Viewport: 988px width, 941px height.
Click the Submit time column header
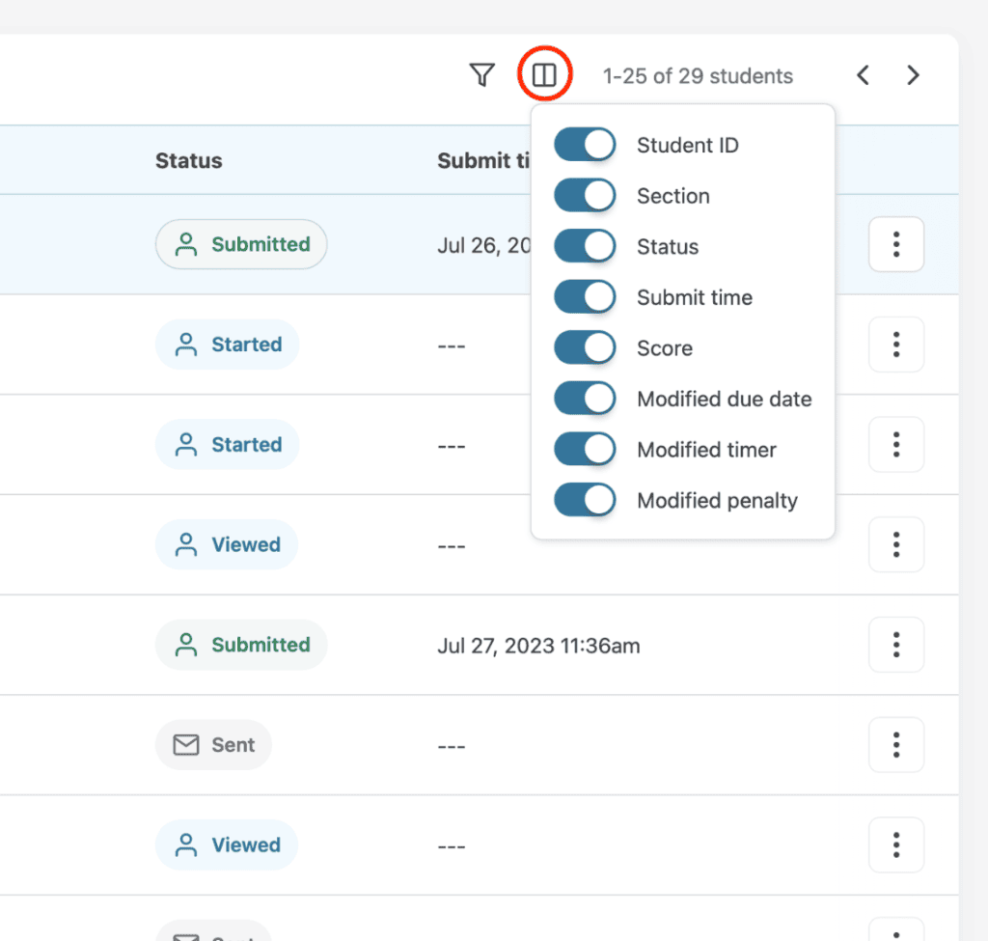[x=484, y=160]
